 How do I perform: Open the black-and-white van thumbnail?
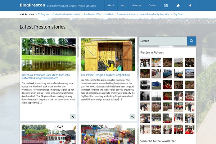tap(145, 85)
